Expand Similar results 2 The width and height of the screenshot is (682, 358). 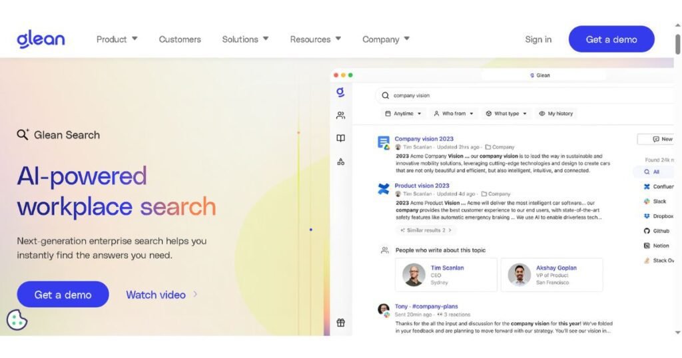click(426, 230)
